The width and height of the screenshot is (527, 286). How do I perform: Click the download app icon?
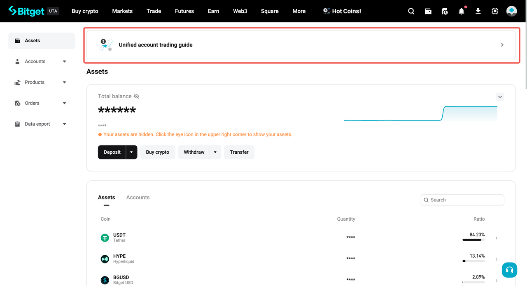(x=478, y=11)
